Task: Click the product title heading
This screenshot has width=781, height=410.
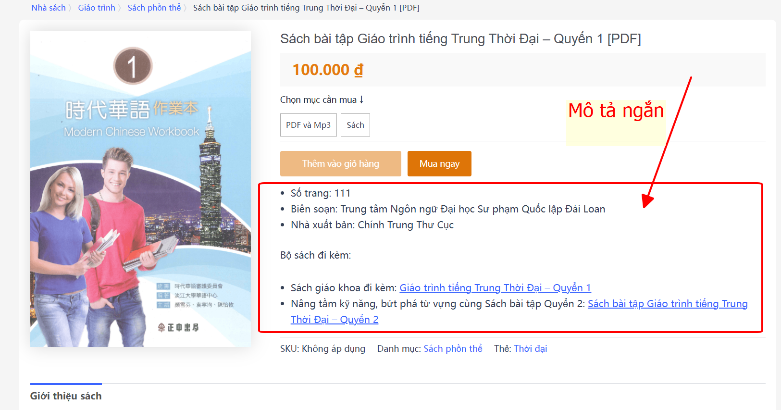Action: click(x=460, y=39)
